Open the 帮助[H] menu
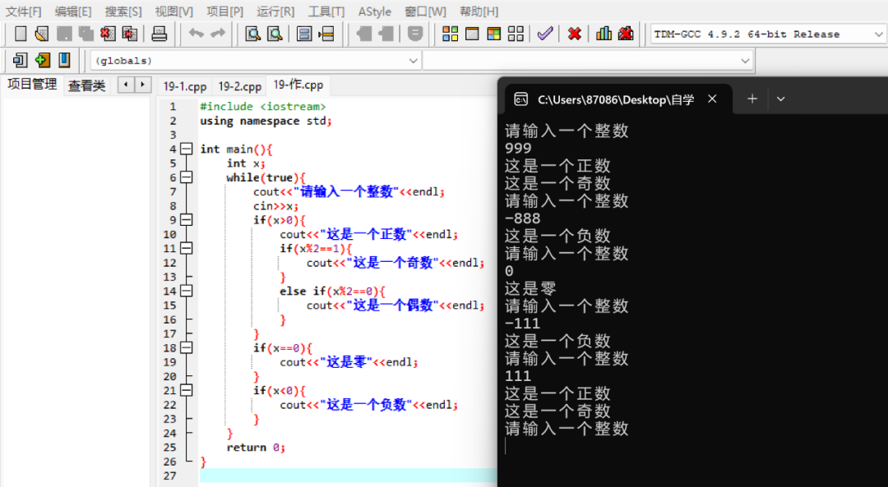 479,11
